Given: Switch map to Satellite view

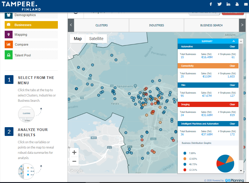Looking at the screenshot, I should click(x=96, y=39).
